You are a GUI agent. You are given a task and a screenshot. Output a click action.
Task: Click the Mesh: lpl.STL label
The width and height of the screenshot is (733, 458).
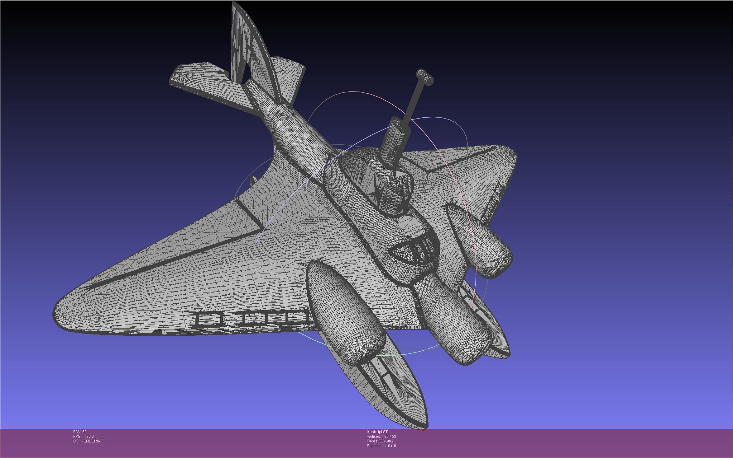click(378, 432)
